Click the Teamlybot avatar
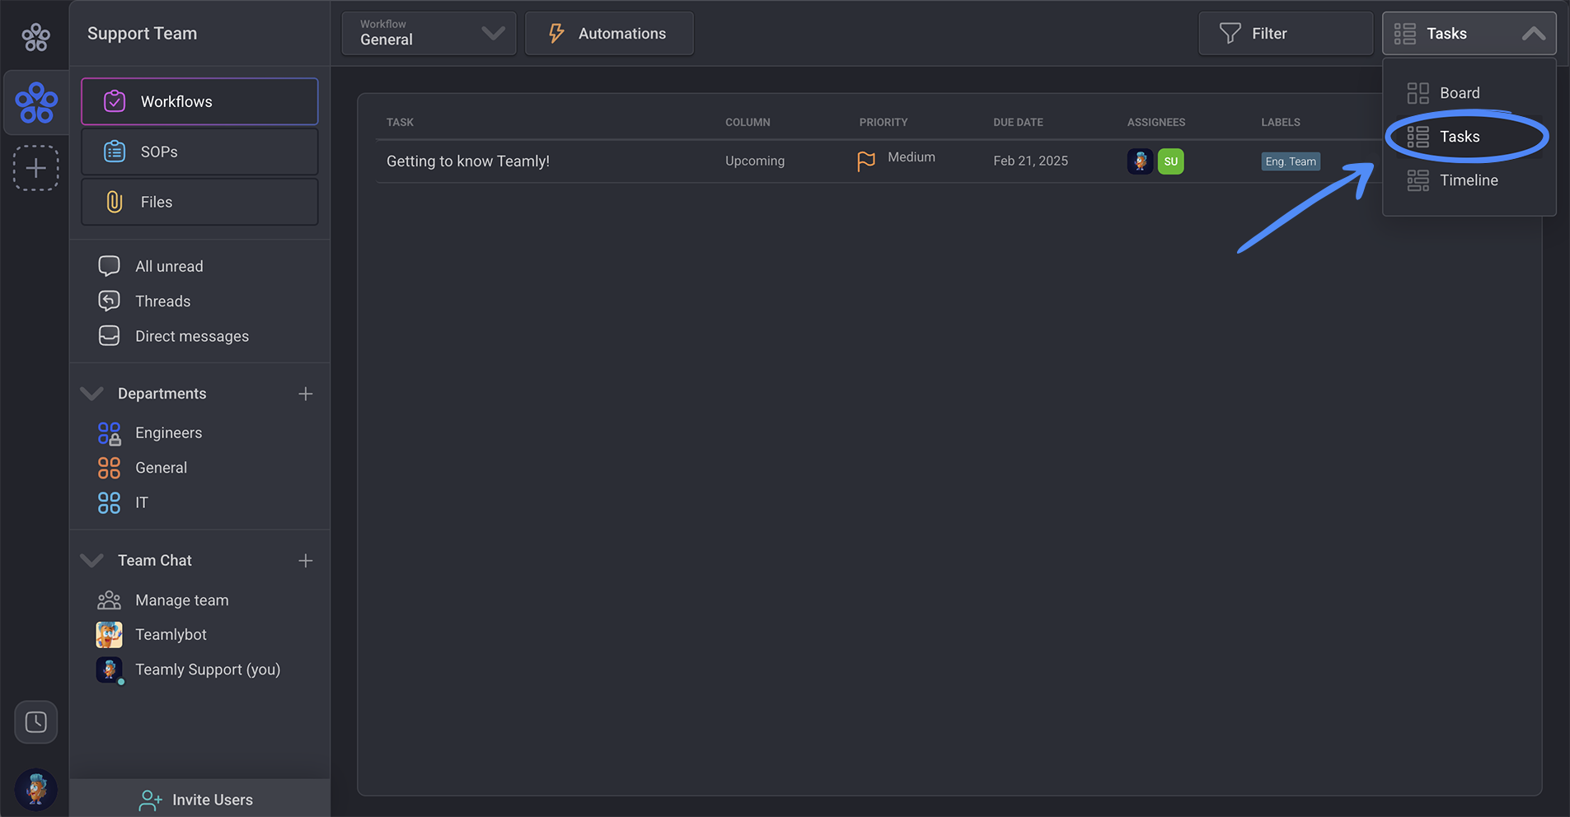Viewport: 1570px width, 817px height. tap(109, 635)
